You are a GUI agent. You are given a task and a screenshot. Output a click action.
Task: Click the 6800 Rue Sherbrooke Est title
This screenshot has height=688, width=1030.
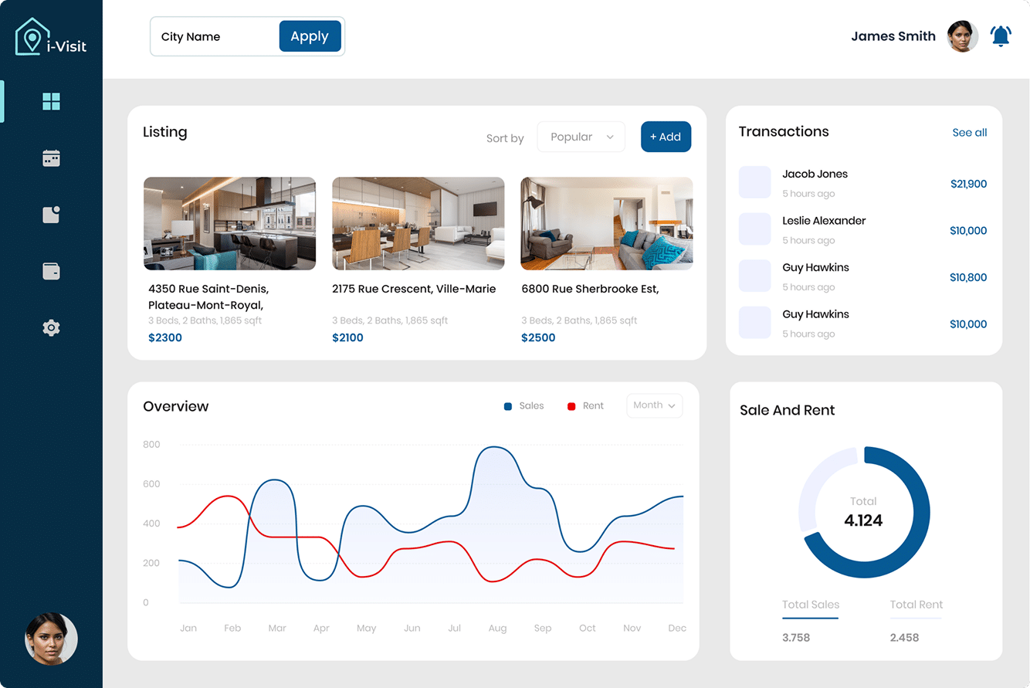pos(590,289)
